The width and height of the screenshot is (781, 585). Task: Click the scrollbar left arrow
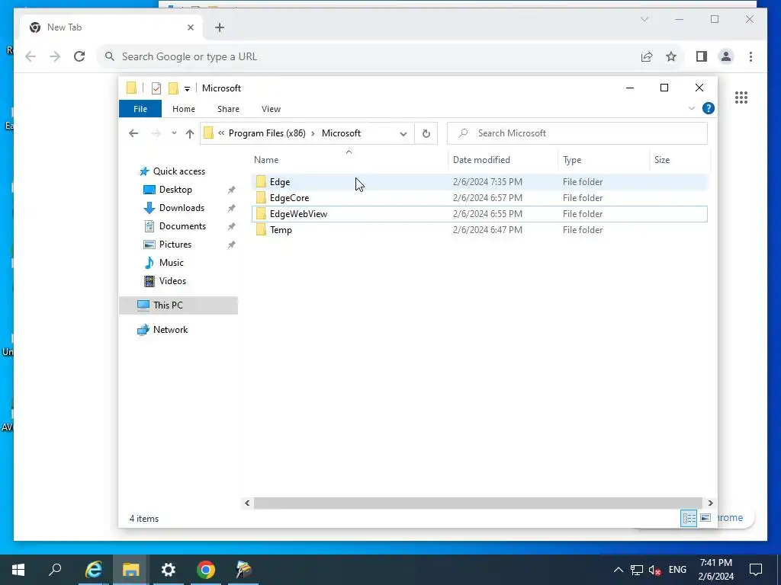click(247, 503)
